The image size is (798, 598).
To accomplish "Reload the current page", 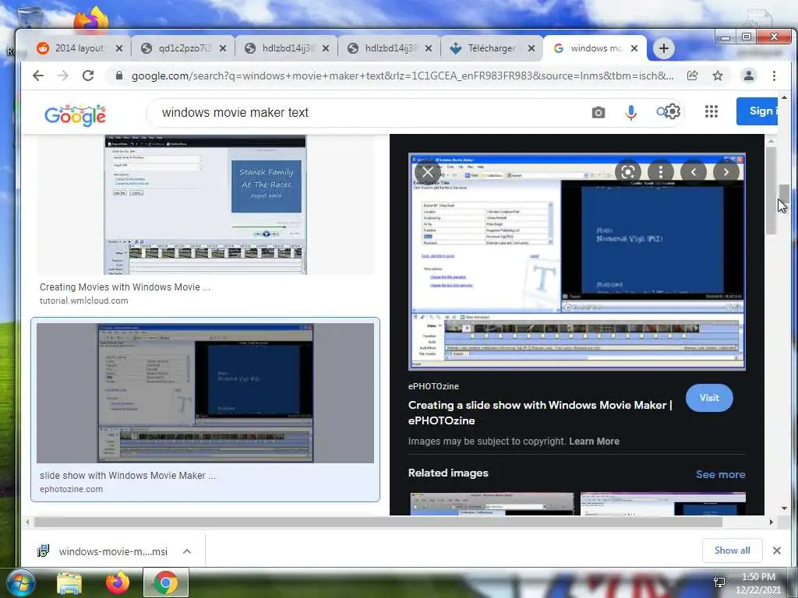I will pos(88,76).
